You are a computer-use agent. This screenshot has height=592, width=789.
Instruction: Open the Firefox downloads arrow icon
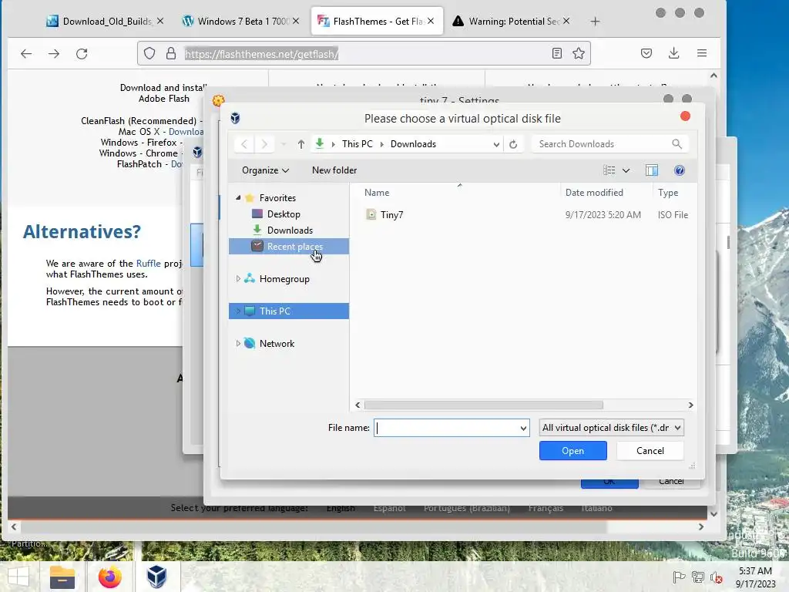click(x=673, y=53)
